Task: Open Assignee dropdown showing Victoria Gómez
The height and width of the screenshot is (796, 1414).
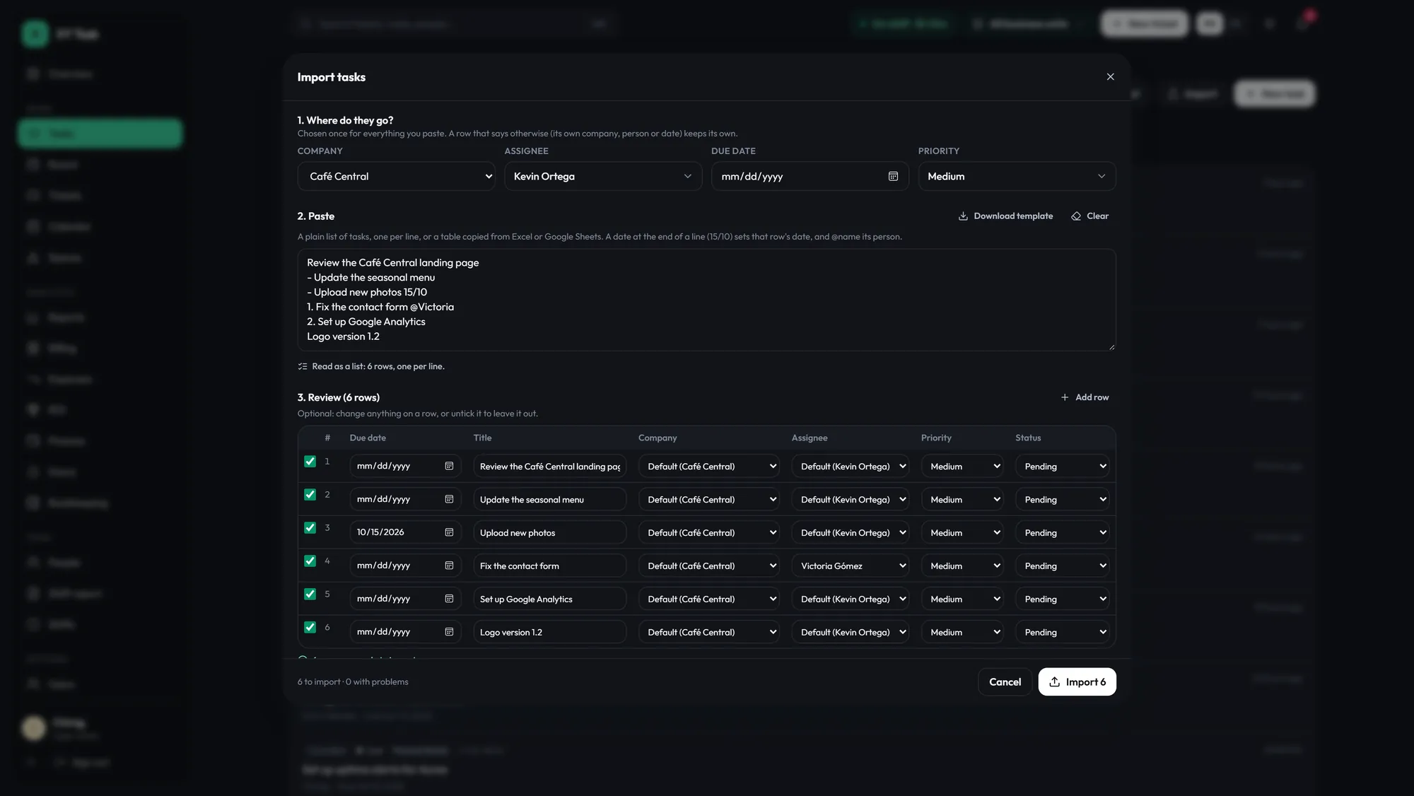Action: [851, 566]
